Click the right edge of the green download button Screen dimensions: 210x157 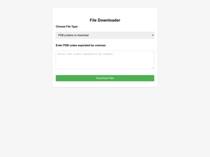tap(153, 78)
